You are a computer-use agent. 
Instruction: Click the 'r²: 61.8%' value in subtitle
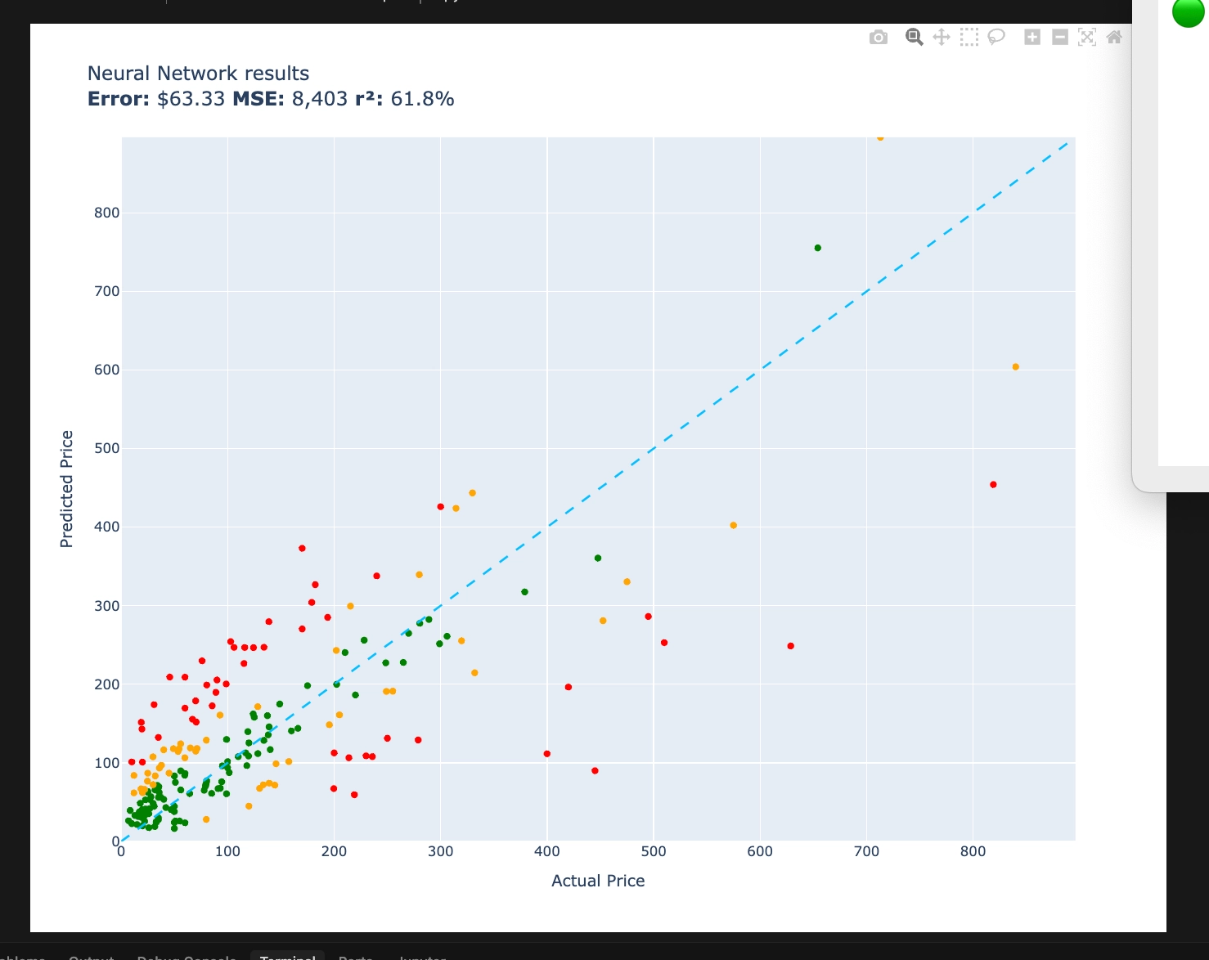(x=405, y=99)
